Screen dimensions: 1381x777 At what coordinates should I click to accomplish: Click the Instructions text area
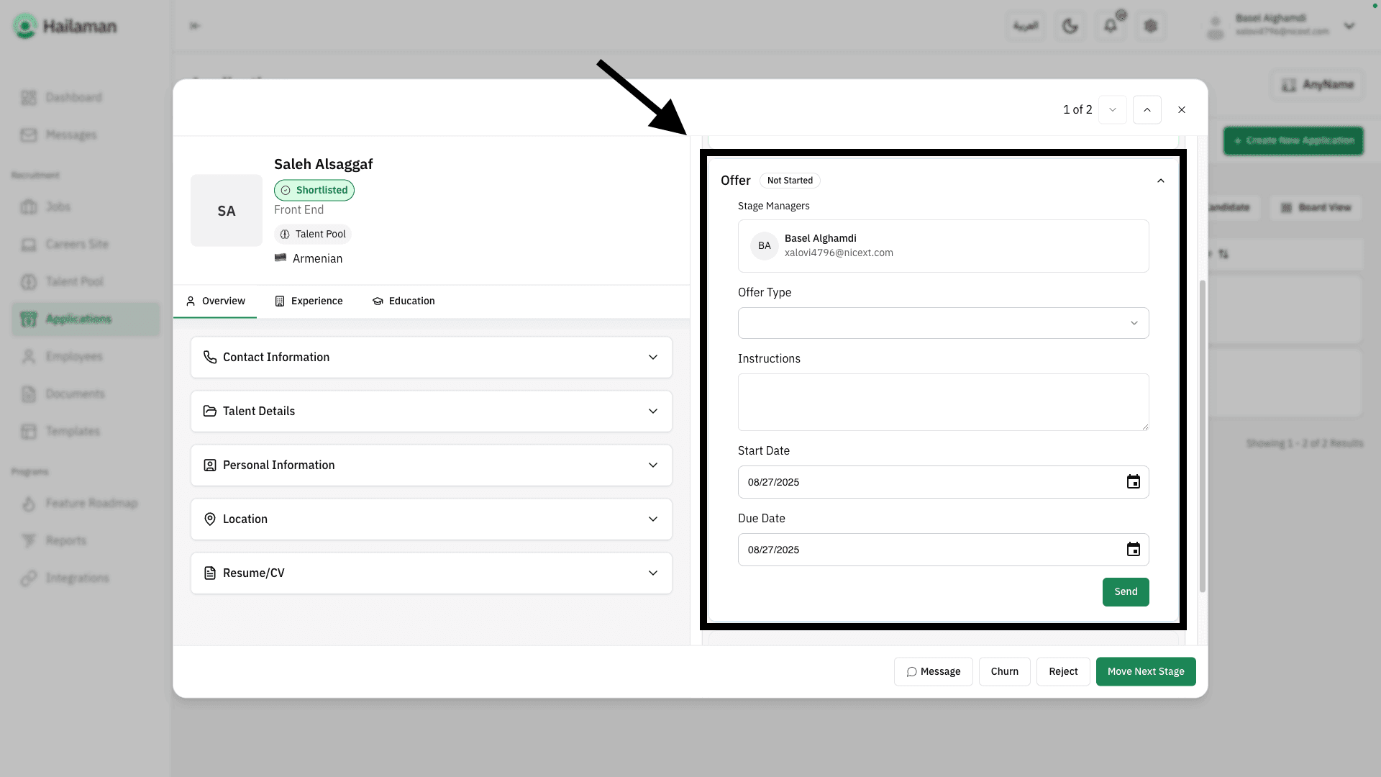point(943,402)
